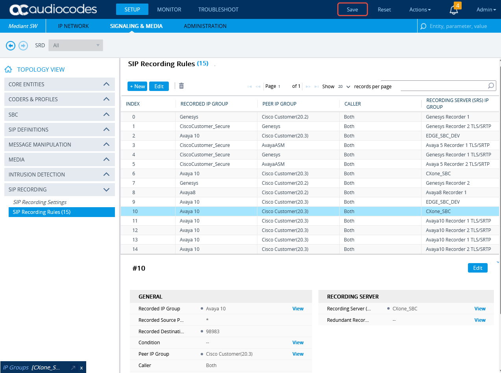
Task: Expand the MESSAGE MANIPULATION section
Action: click(x=59, y=144)
